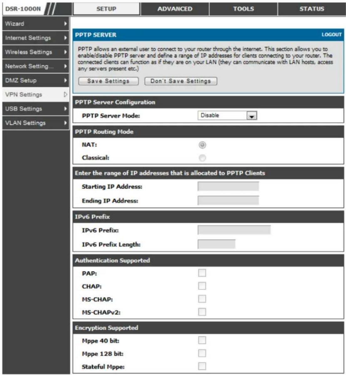The image size is (346, 375).
Task: Click the IPv6 Prefix input field
Action: click(x=234, y=230)
